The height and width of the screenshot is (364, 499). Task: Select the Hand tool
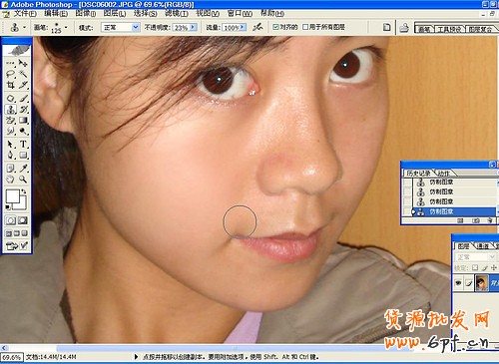tap(11, 180)
